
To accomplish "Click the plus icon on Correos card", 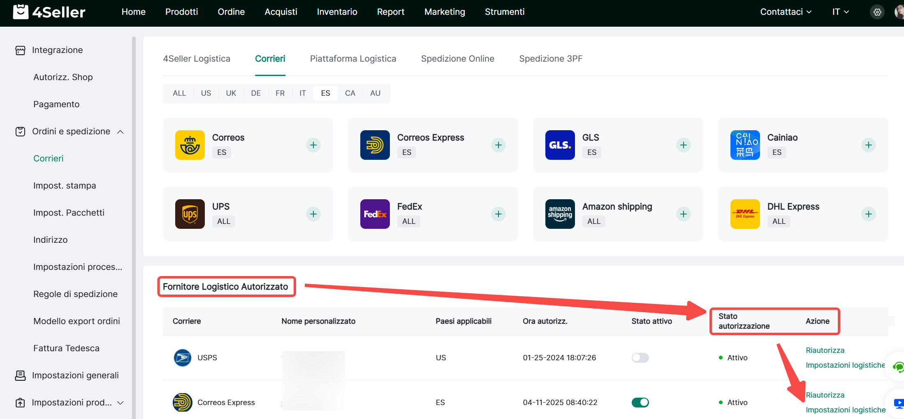I will (313, 145).
